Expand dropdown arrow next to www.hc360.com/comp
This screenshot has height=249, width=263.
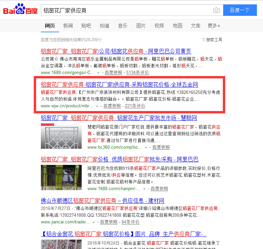[x=146, y=148]
